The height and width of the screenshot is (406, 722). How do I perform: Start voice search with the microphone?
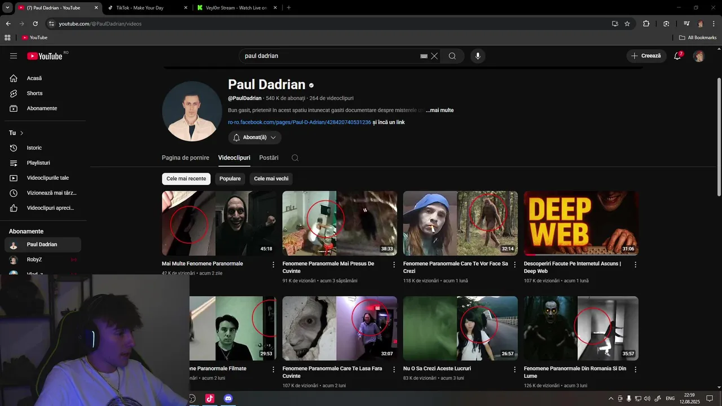point(478,56)
